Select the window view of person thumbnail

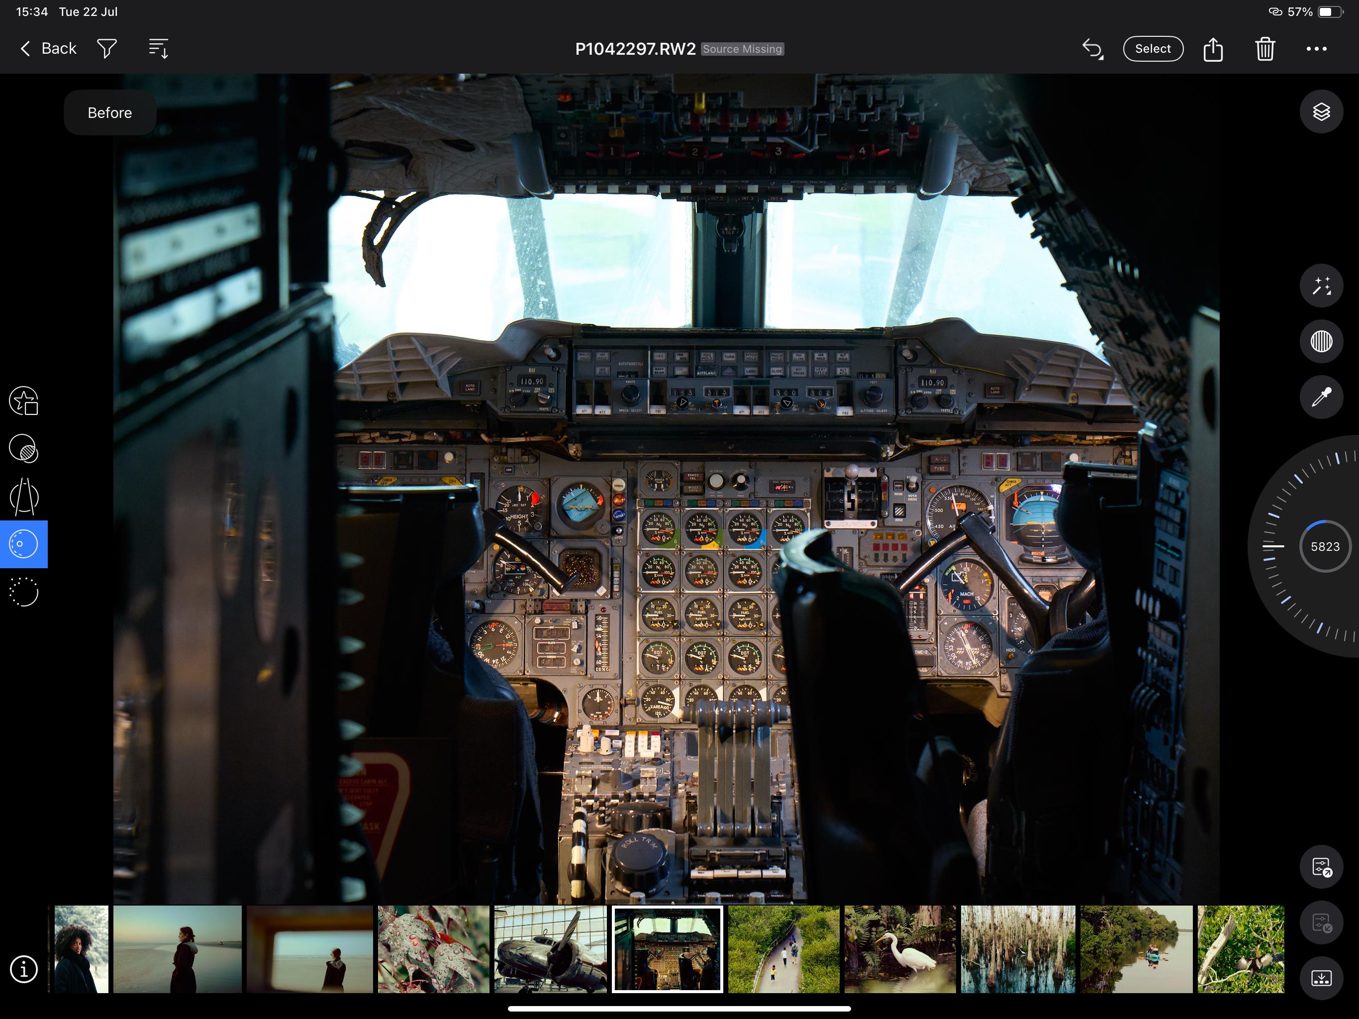309,949
